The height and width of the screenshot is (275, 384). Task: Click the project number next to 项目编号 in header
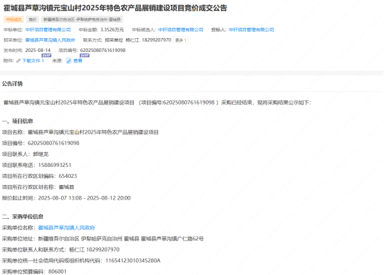coord(103,50)
